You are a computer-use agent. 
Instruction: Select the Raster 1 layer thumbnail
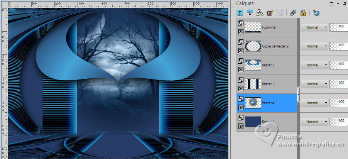(x=253, y=122)
